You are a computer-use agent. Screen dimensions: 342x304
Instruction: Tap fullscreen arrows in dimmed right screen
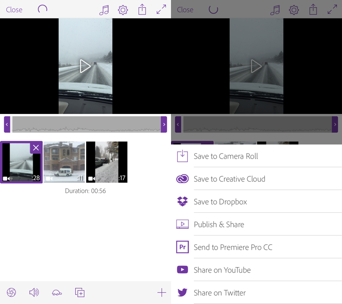[332, 10]
